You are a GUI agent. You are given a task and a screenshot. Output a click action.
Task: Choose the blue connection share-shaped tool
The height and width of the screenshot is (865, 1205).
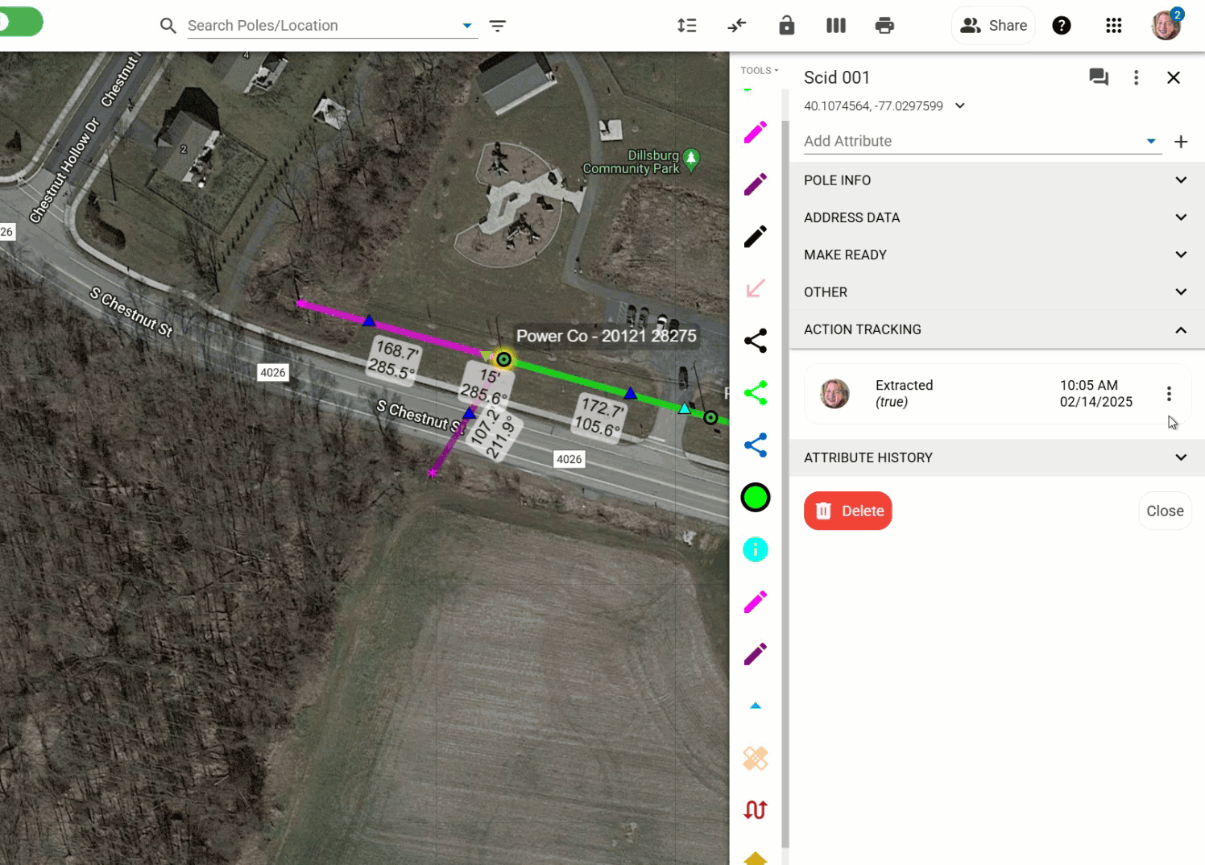(755, 445)
